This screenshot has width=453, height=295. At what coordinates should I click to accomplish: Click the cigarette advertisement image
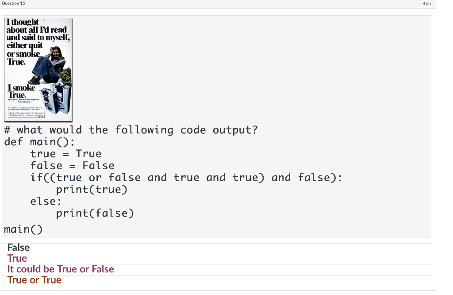[x=38, y=69]
